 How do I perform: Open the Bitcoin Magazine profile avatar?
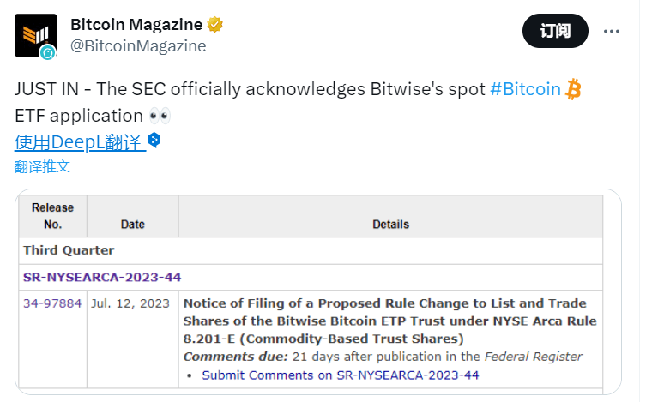pyautogui.click(x=35, y=37)
